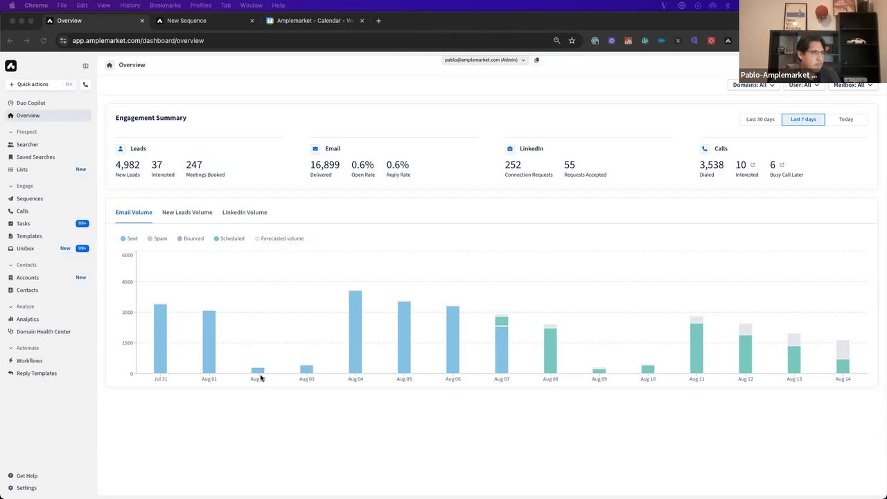Click the copy icon beside the account email
This screenshot has height=499, width=887.
pyautogui.click(x=536, y=60)
